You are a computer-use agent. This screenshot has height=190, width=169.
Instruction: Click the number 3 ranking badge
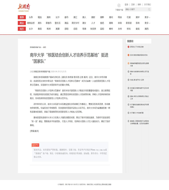point(128,63)
